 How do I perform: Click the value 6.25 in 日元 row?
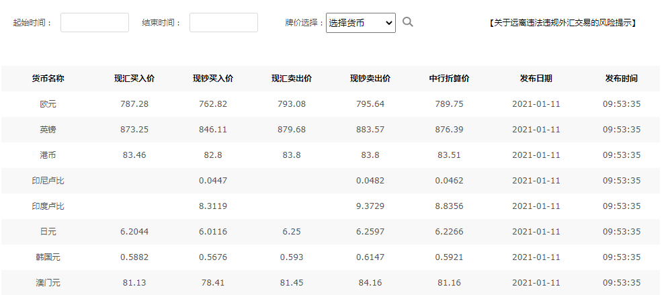pyautogui.click(x=292, y=232)
